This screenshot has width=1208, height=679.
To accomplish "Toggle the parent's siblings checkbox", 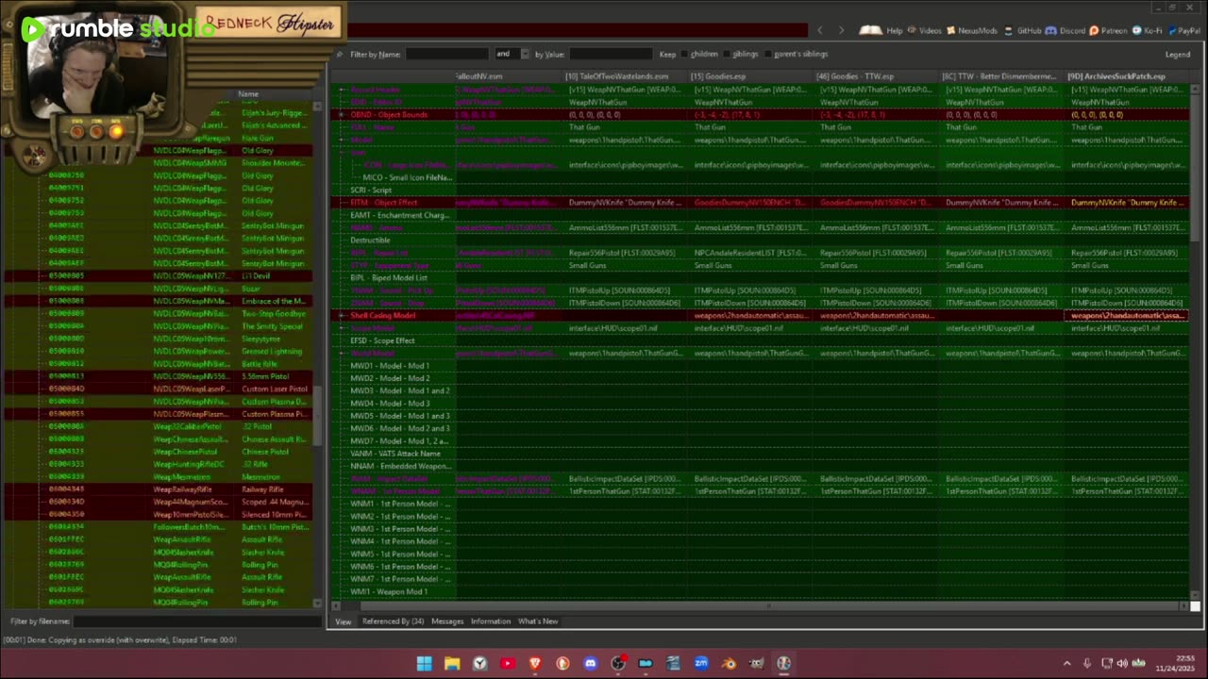I will click(767, 55).
